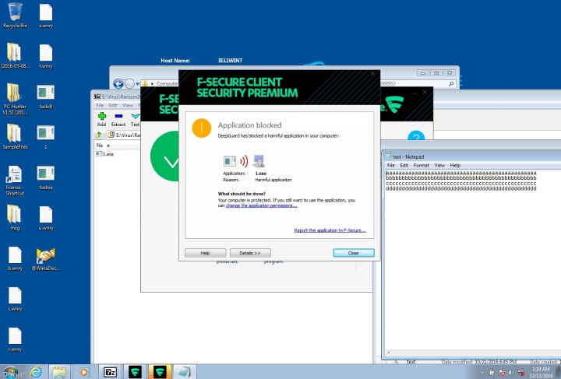Expand Details >> in the blocked dialog
561x379 pixels.
(x=250, y=253)
